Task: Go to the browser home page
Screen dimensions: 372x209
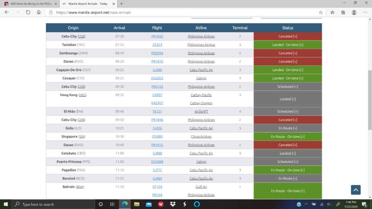Action: pyautogui.click(x=39, y=13)
